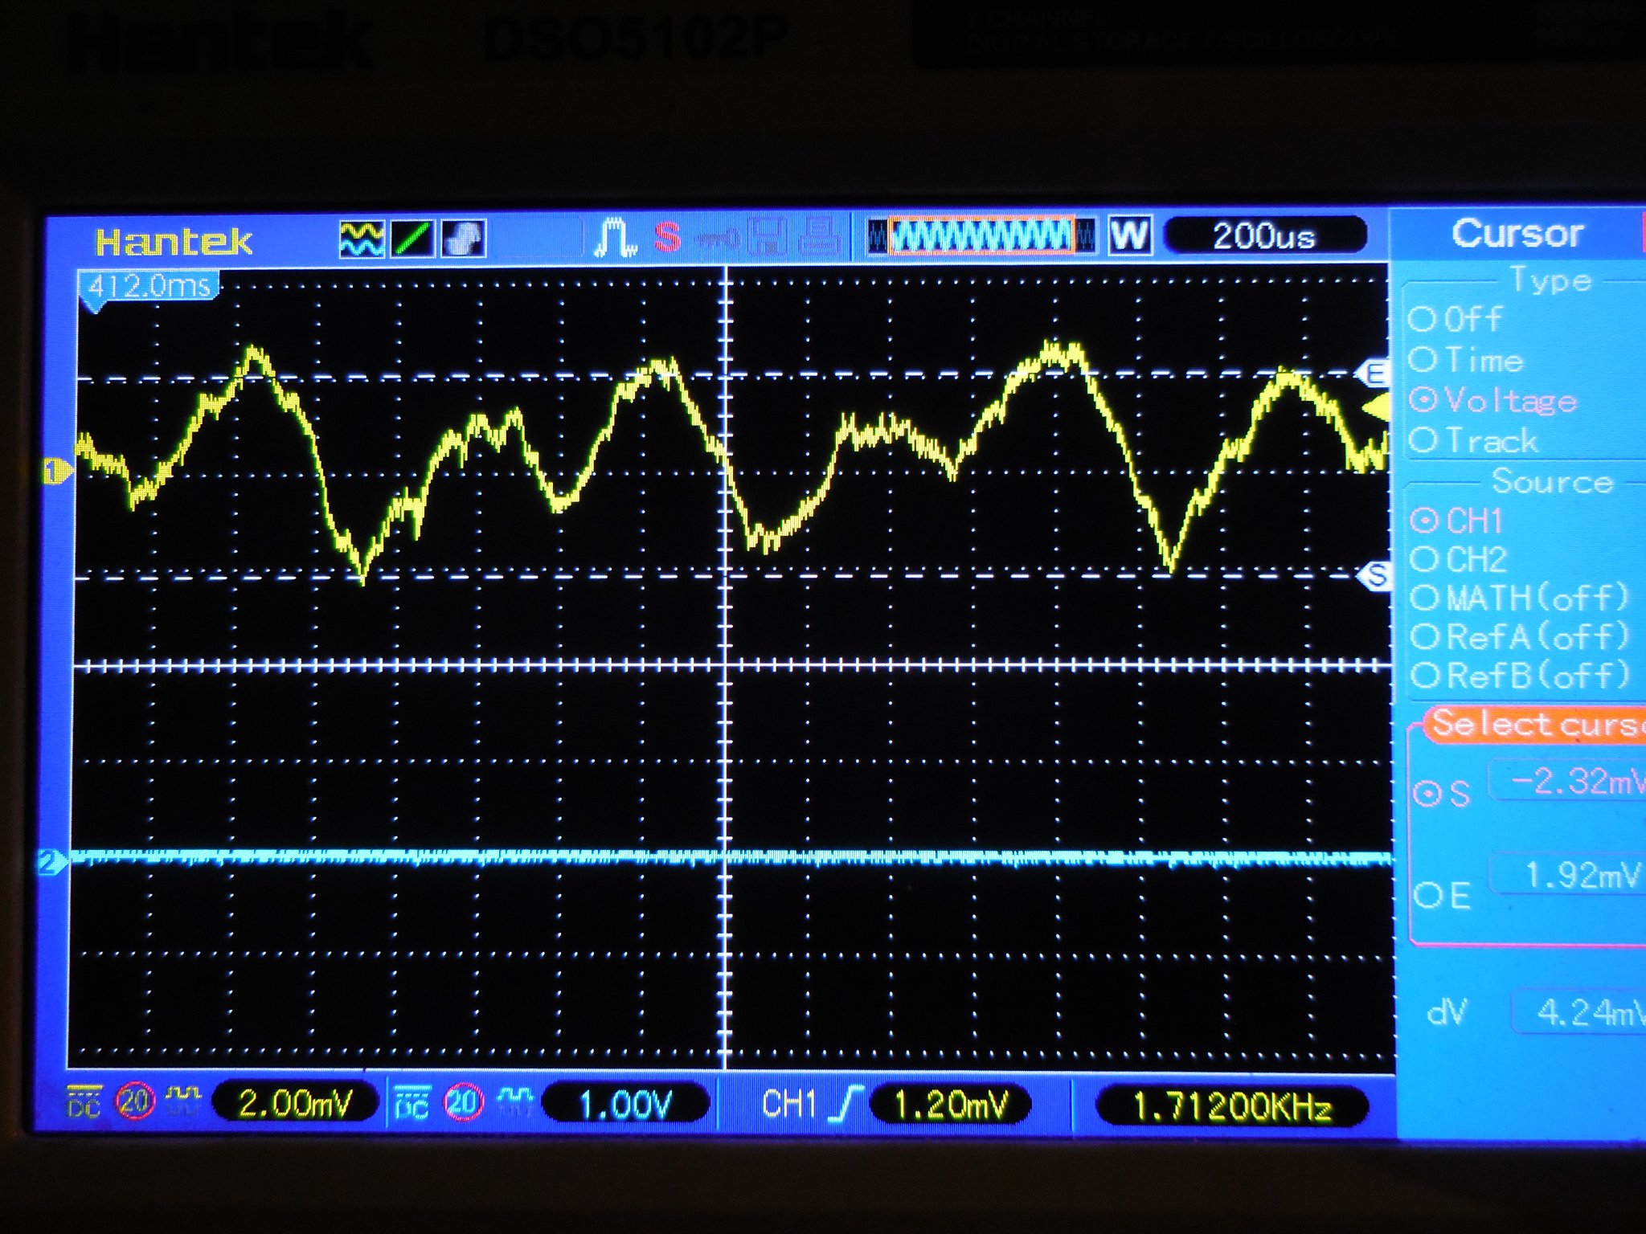Click the CH1 probe waveform icon
This screenshot has width=1646, height=1234.
tap(183, 1101)
